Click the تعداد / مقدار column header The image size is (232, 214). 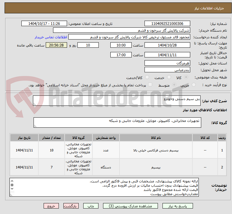coord(52,138)
